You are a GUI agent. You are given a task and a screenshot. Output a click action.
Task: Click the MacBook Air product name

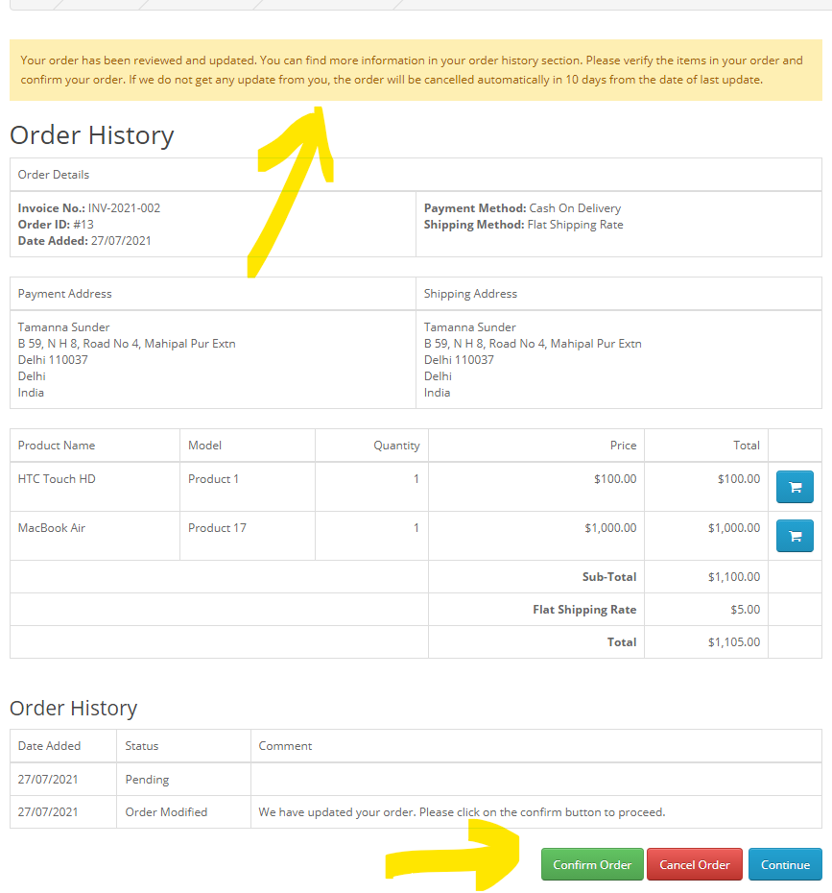tap(51, 528)
